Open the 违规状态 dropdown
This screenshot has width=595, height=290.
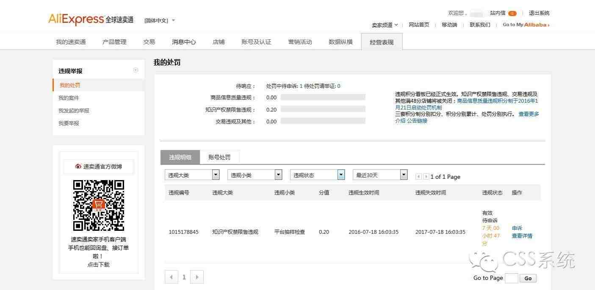[318, 175]
